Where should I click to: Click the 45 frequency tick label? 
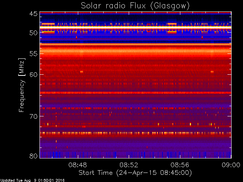[x=33, y=14]
